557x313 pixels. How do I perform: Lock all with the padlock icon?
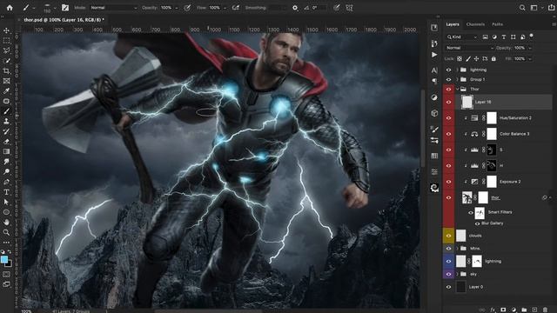(x=493, y=59)
